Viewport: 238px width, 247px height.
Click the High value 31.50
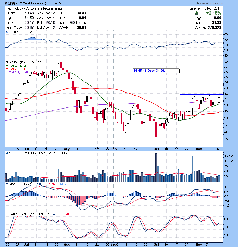(x=29, y=18)
